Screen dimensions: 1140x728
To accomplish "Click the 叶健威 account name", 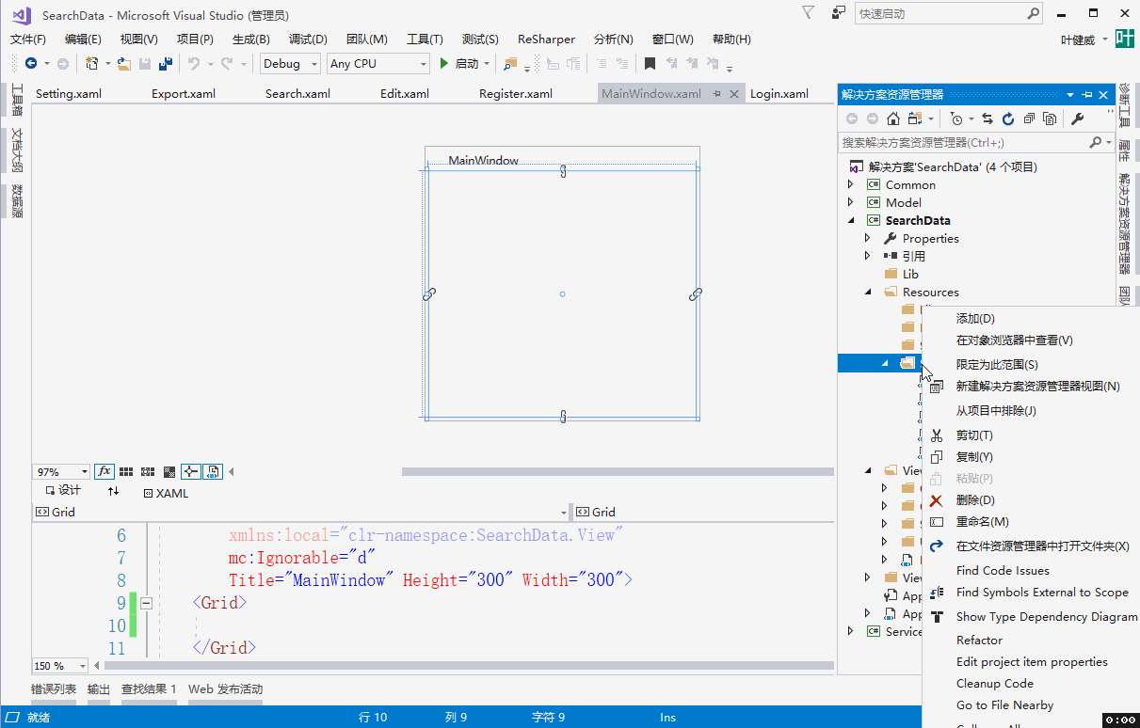I will 1078,40.
